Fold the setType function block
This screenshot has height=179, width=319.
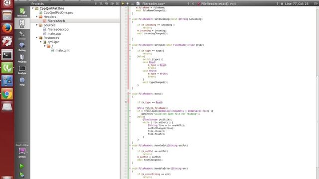[130, 45]
